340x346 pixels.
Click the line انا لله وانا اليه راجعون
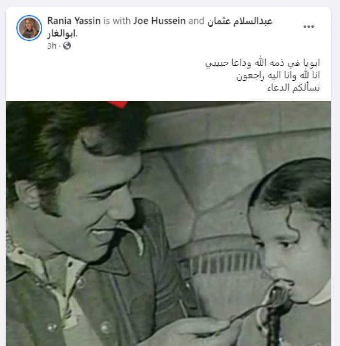point(278,75)
